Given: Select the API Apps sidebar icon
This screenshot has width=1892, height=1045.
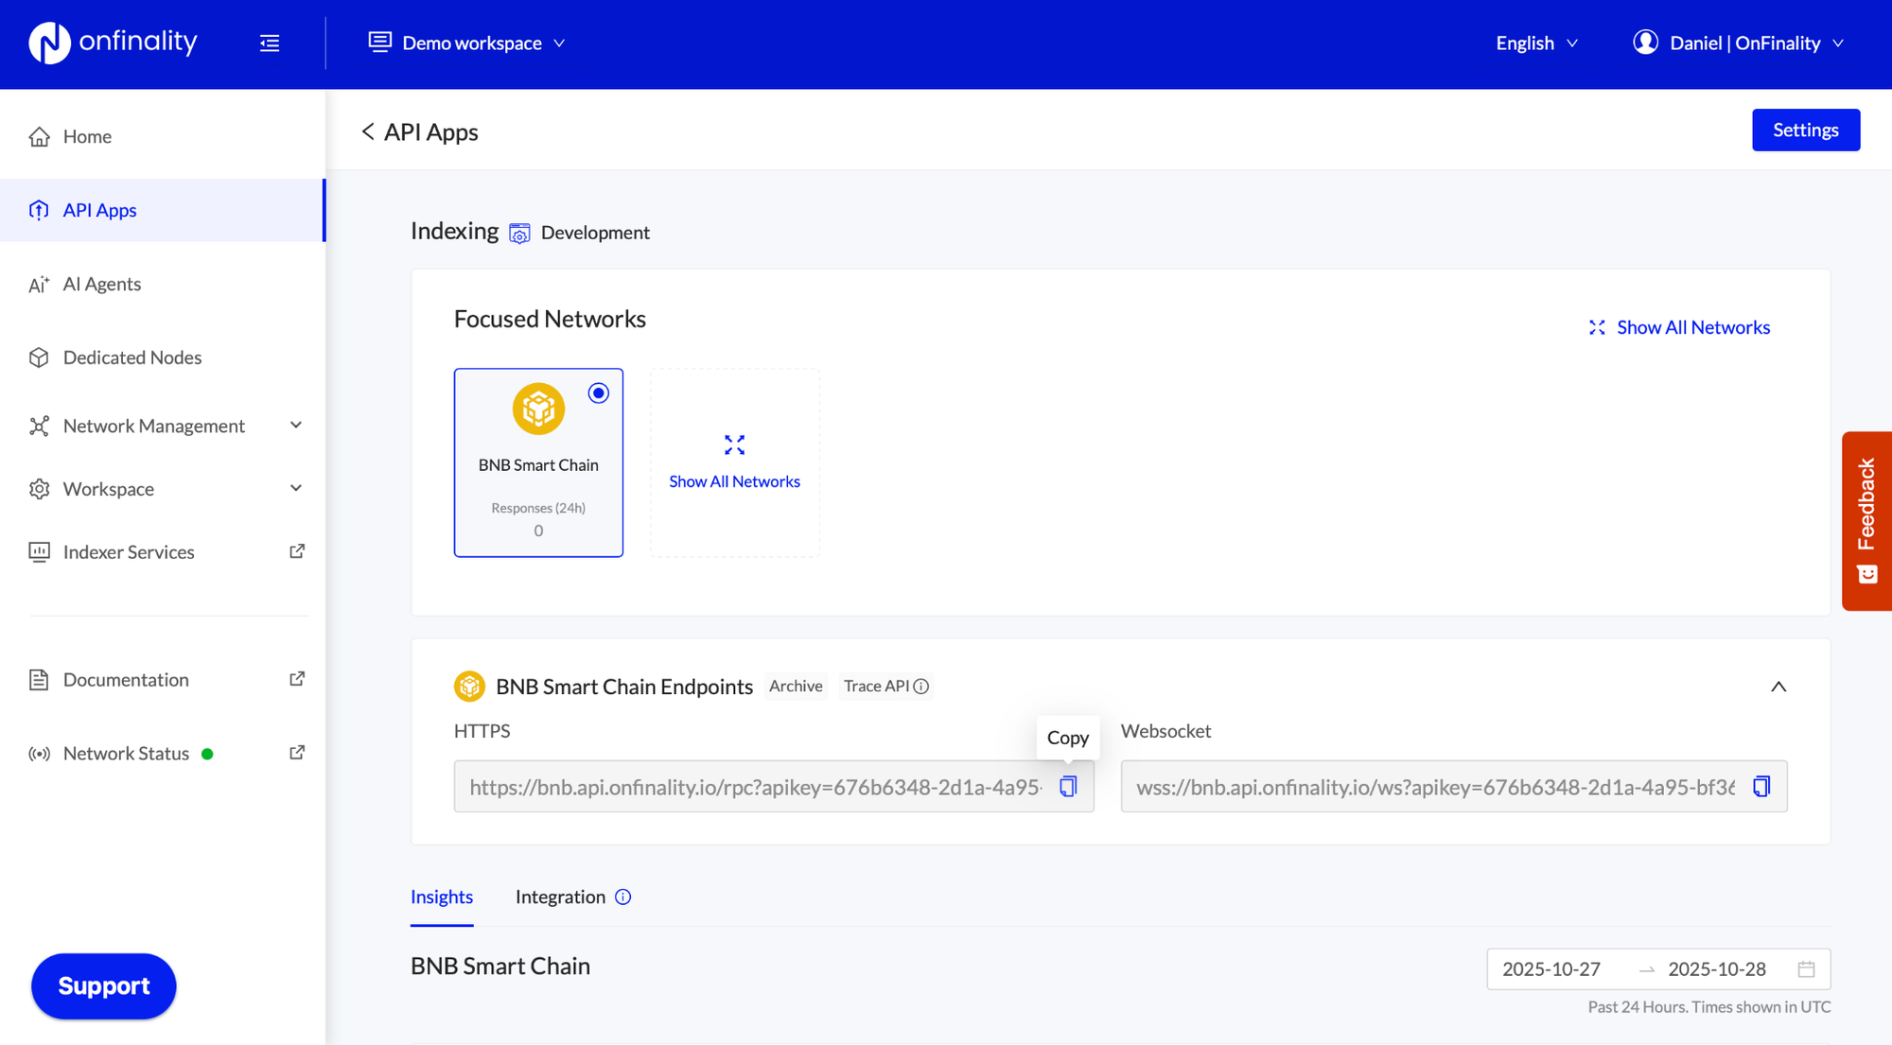Looking at the screenshot, I should point(40,210).
